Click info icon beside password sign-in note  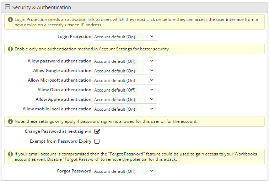pyautogui.click(x=10, y=121)
